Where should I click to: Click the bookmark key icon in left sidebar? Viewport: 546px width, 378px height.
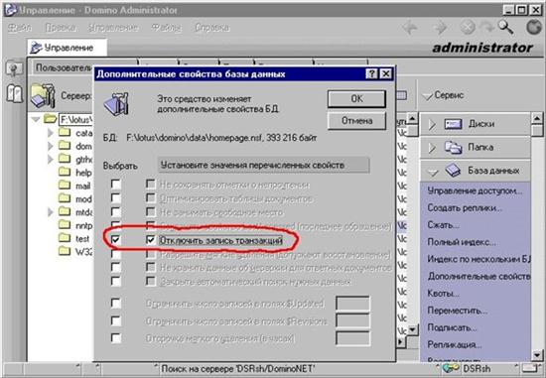click(14, 68)
